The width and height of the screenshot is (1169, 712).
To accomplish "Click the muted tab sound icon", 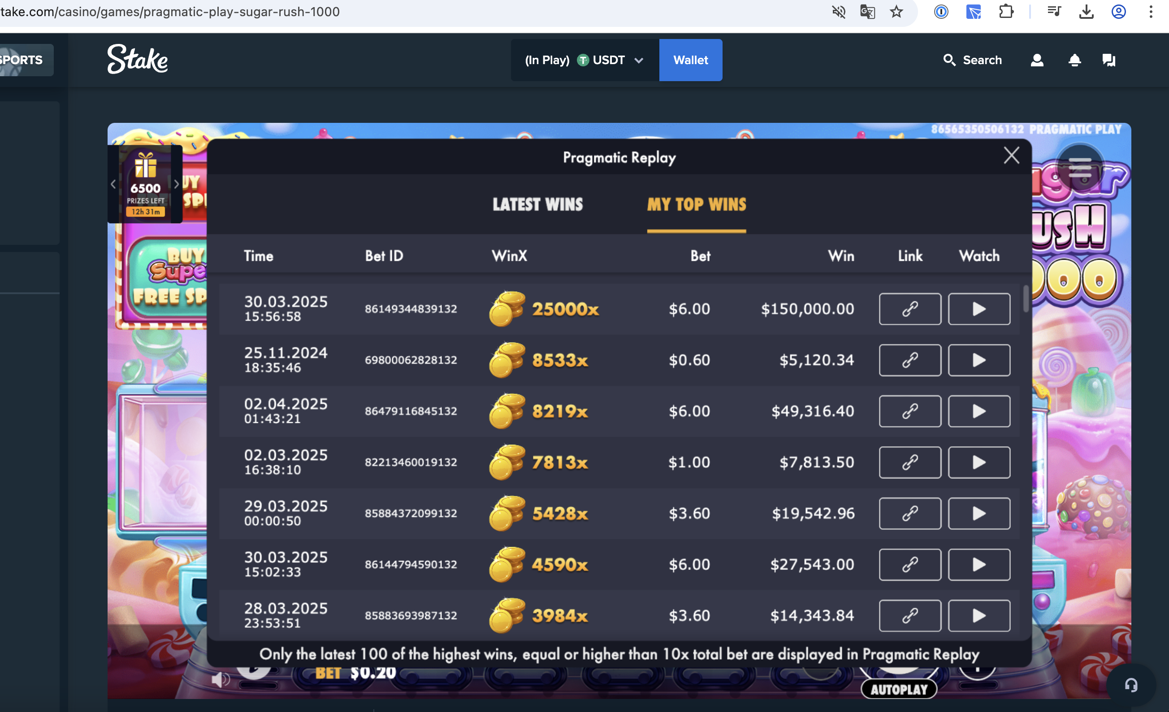I will (838, 11).
